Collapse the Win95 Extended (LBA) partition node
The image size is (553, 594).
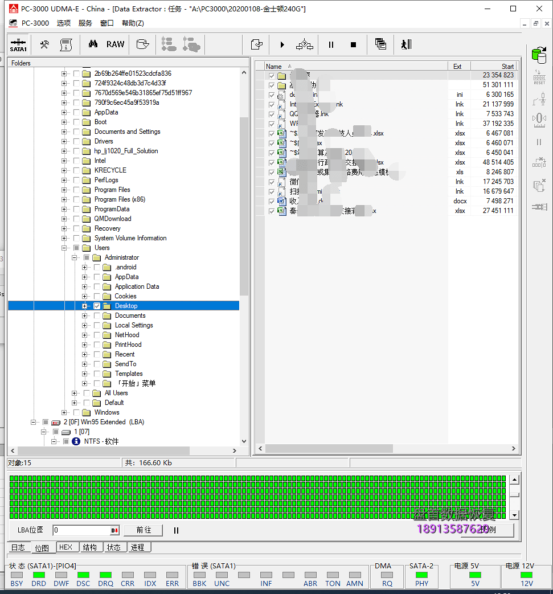tap(34, 422)
